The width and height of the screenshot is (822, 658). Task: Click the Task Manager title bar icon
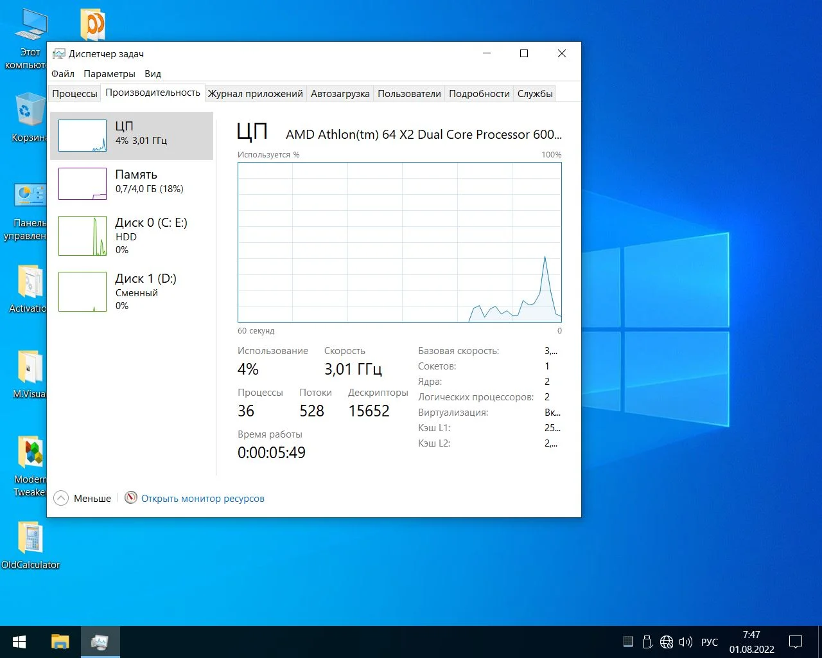click(x=59, y=54)
